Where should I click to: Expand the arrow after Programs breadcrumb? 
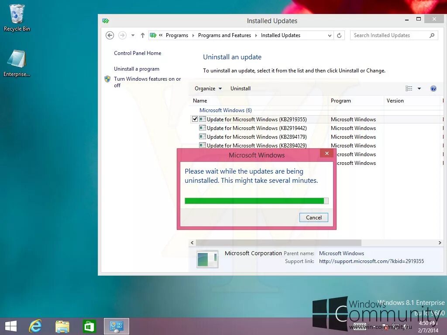193,35
